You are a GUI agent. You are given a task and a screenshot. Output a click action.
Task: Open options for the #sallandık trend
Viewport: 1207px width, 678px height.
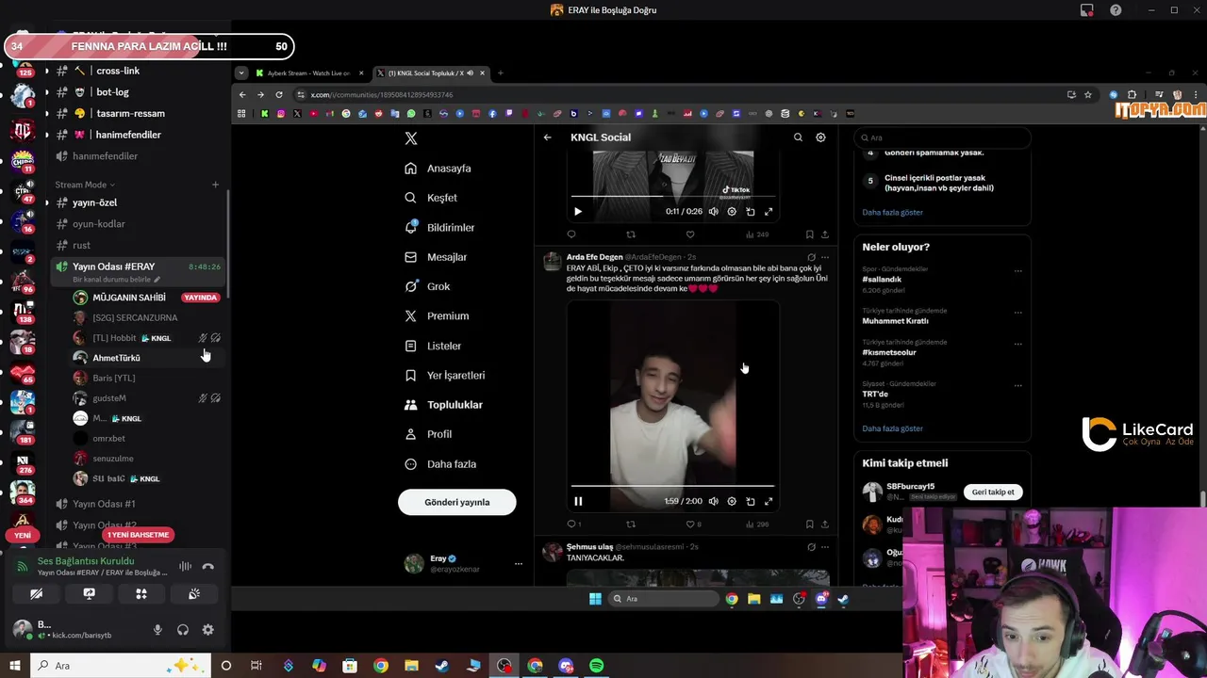click(x=1017, y=271)
